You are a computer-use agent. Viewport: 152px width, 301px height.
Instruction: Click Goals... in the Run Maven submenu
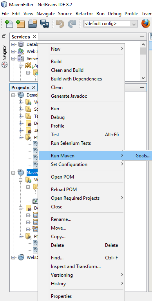tap(143, 156)
